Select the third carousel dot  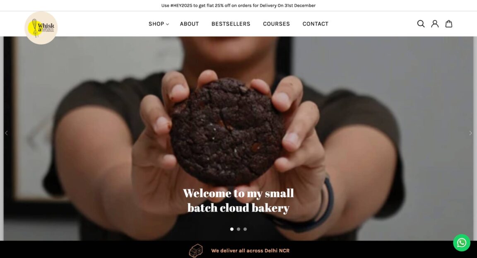(x=245, y=229)
